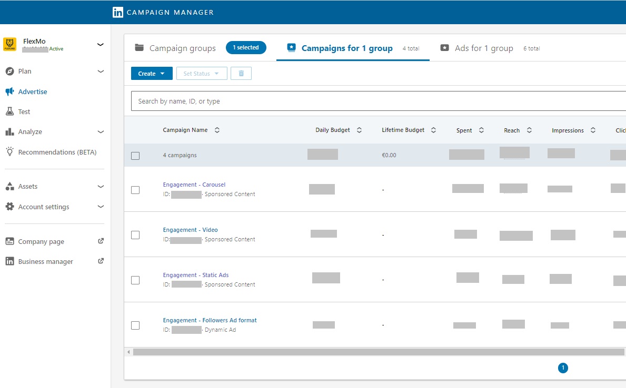Check the Engagement - Carousel campaign checkbox
The height and width of the screenshot is (388, 626).
pos(135,190)
